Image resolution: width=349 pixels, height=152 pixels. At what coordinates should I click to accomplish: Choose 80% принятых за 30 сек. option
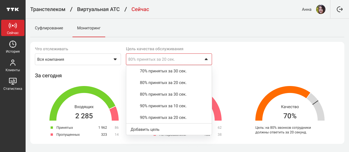[x=163, y=94]
